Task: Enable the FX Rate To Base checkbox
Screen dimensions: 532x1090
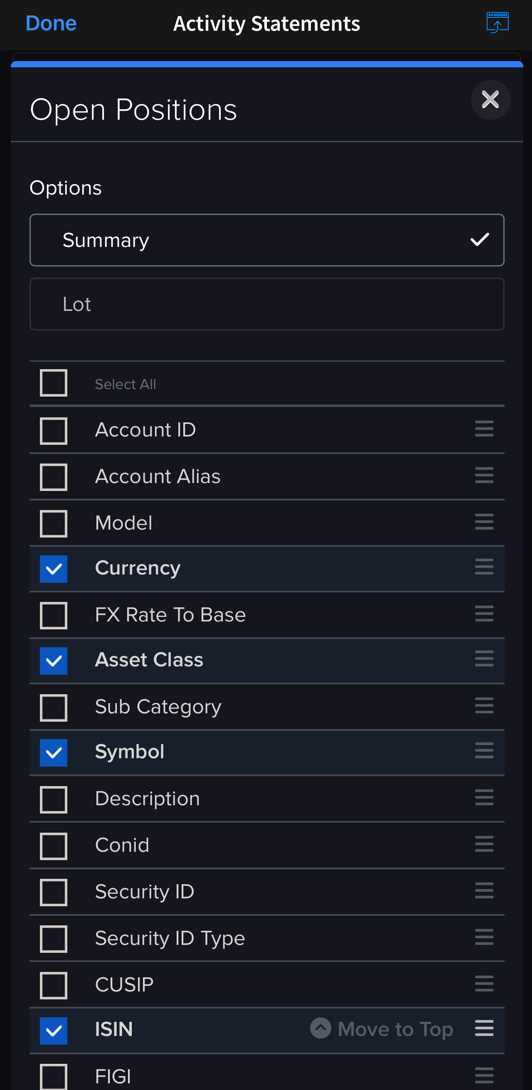Action: click(x=54, y=616)
